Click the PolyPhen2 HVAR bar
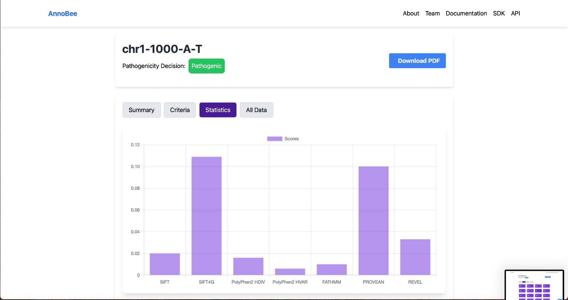Screen dimensions: 568x300 (x=290, y=272)
